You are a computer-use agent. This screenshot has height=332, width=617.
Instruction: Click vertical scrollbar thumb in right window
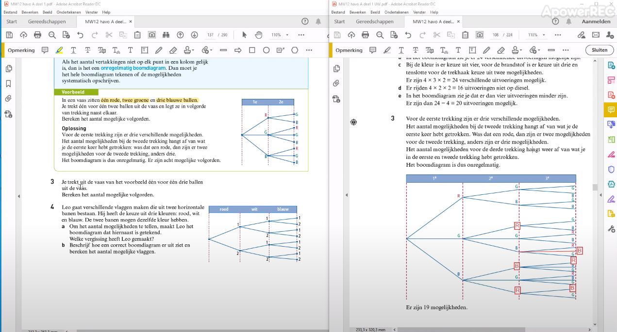[595, 187]
